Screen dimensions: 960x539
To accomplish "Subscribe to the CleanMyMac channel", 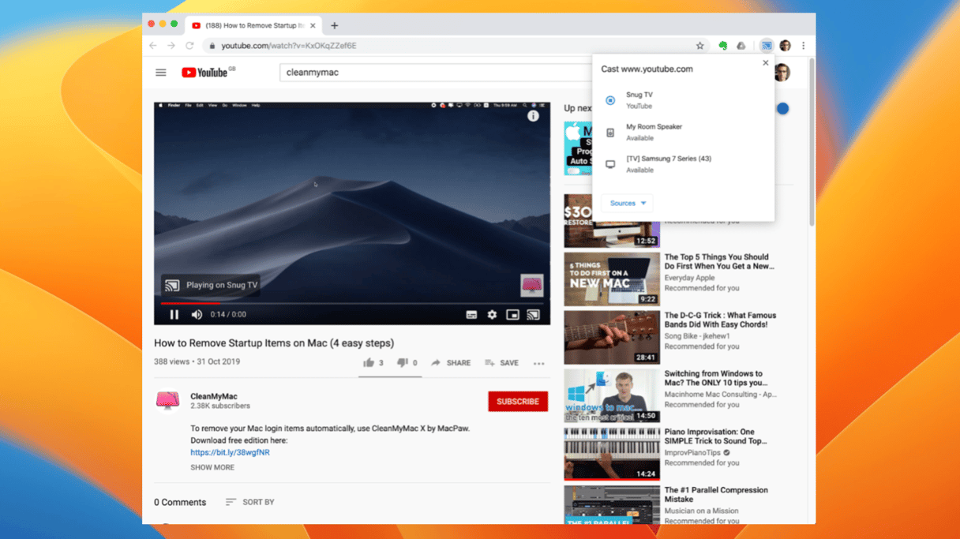I will (517, 402).
